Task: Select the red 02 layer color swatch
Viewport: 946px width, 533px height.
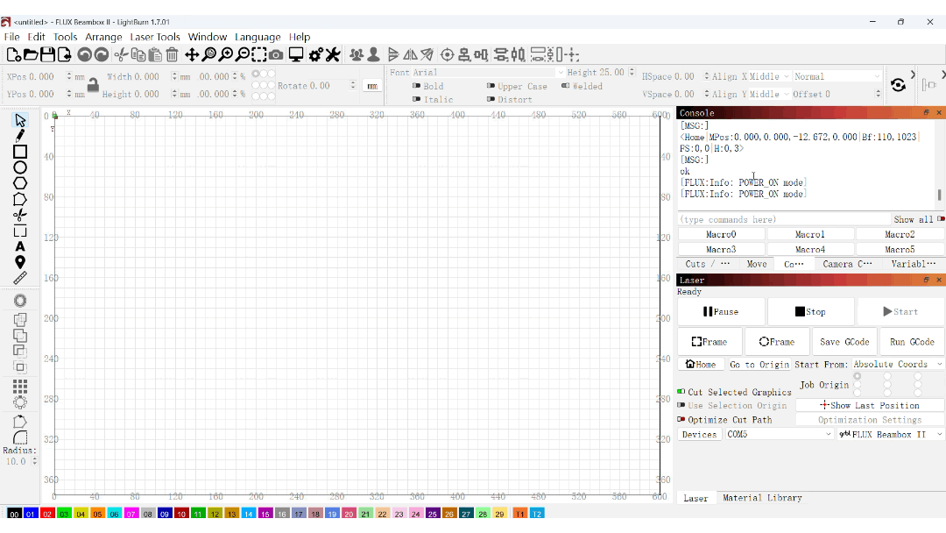Action: point(47,514)
